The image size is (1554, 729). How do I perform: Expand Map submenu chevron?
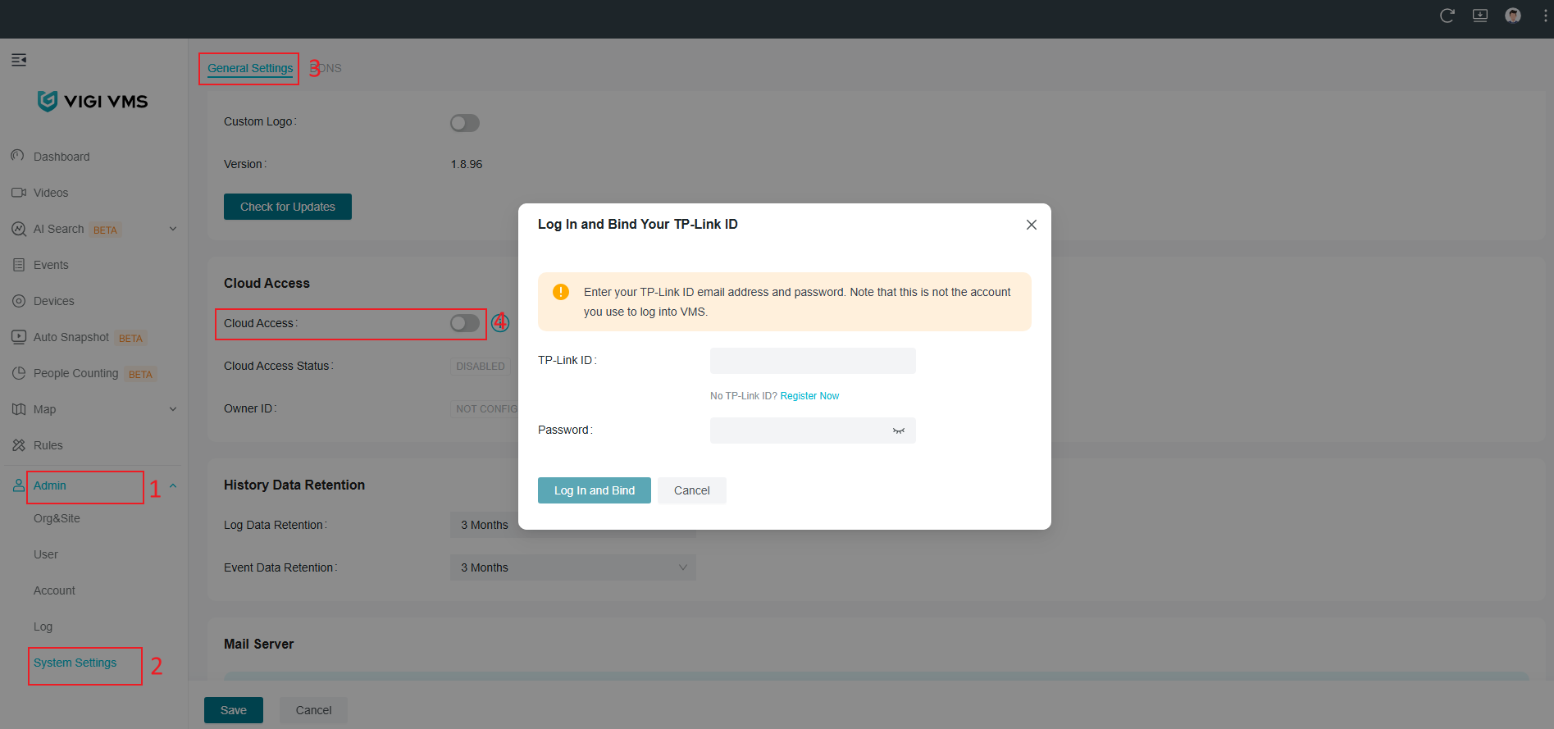click(x=173, y=409)
